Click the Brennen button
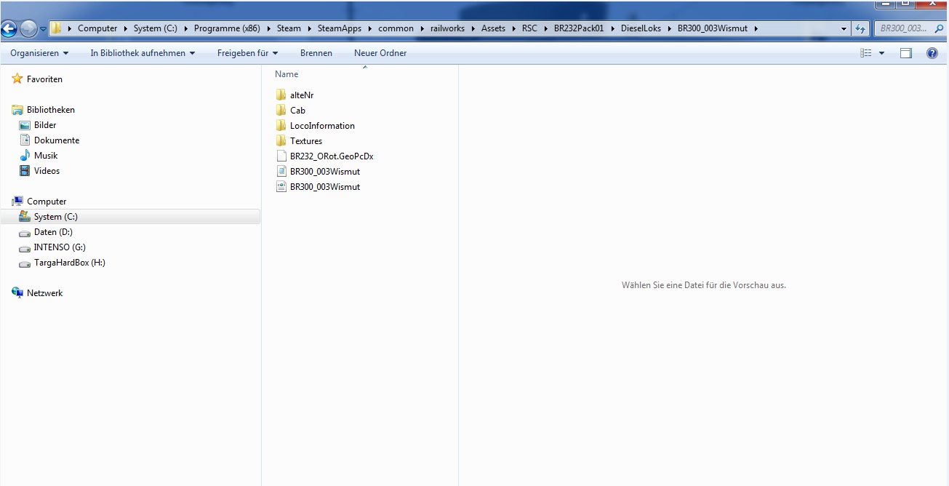The height and width of the screenshot is (486, 949). point(316,53)
